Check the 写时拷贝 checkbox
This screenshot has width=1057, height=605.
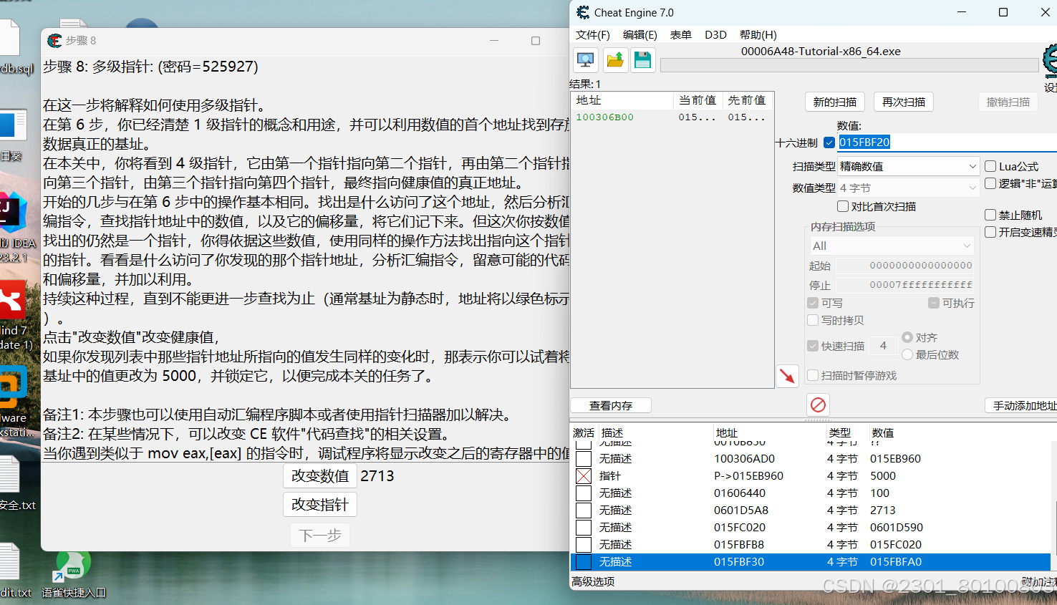click(813, 320)
